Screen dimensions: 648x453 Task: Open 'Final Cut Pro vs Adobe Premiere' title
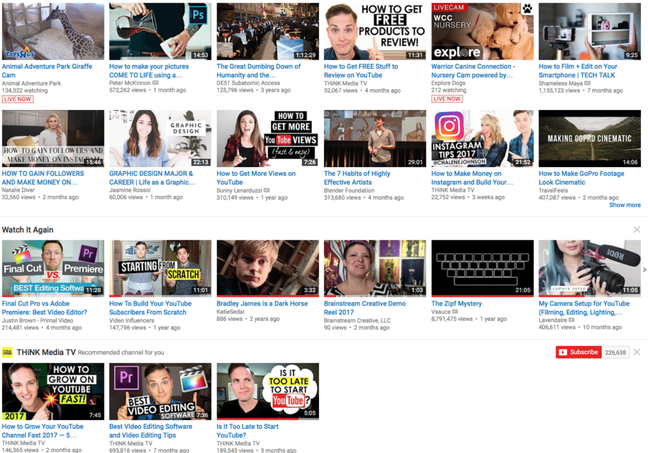[45, 308]
